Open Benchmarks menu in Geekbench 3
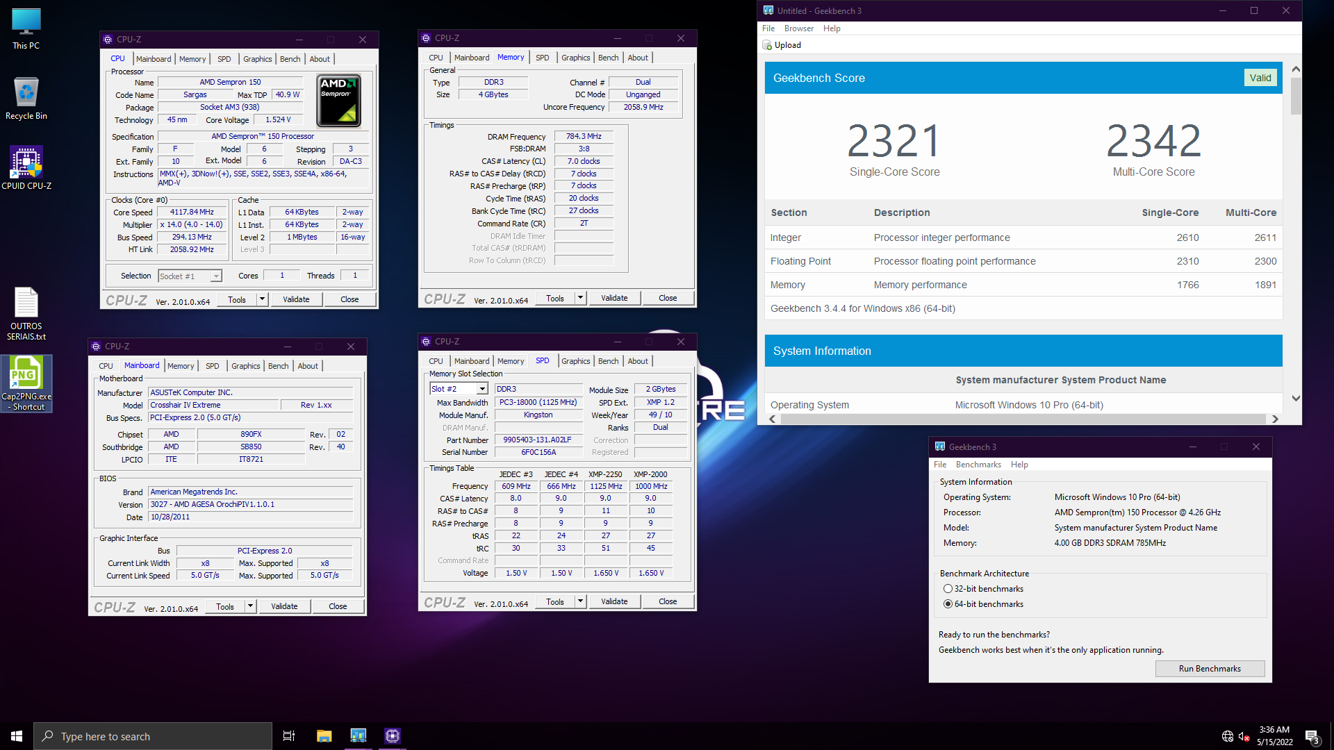 click(978, 465)
